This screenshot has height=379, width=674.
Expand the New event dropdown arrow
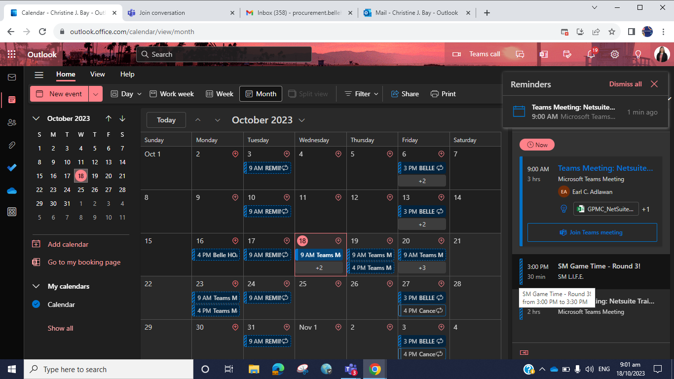(x=96, y=94)
